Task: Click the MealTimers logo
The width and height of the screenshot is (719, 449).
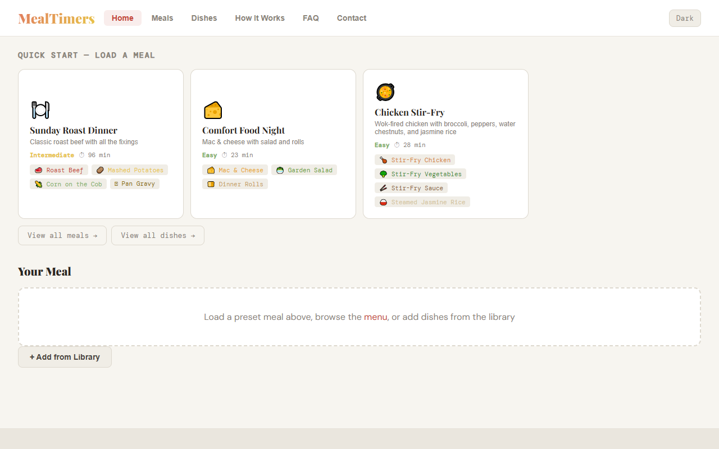Action: pyautogui.click(x=56, y=18)
